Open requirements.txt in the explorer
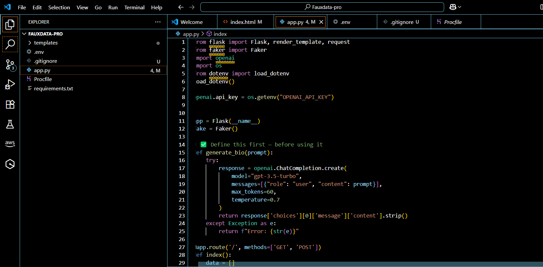 (x=53, y=89)
